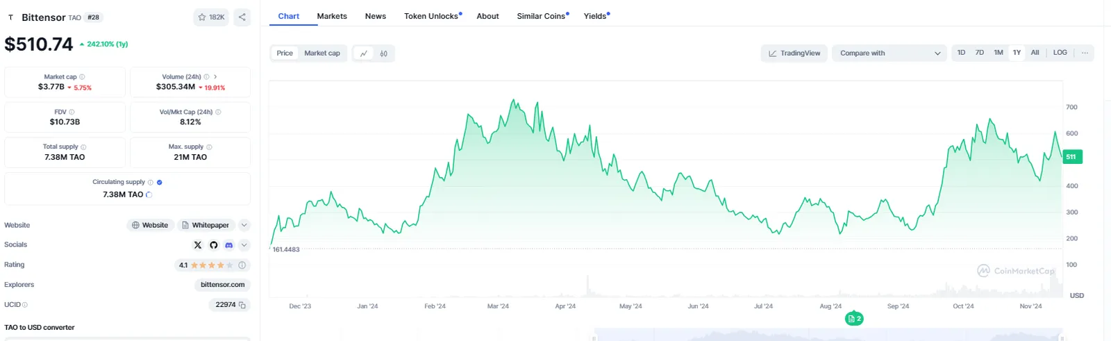Open the Compare with dropdown
The width and height of the screenshot is (1111, 341).
[889, 53]
